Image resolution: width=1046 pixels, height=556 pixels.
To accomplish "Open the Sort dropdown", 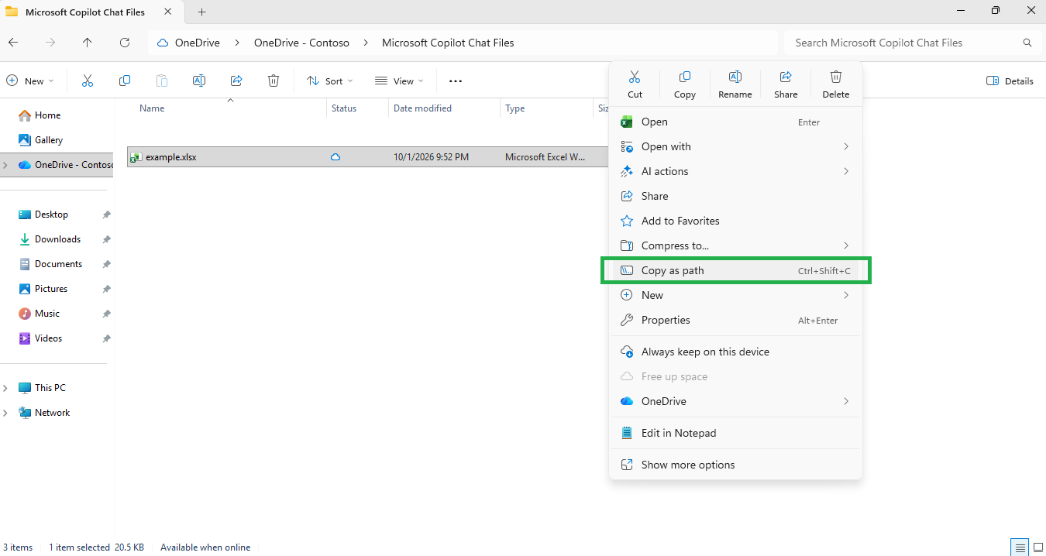I will 330,81.
